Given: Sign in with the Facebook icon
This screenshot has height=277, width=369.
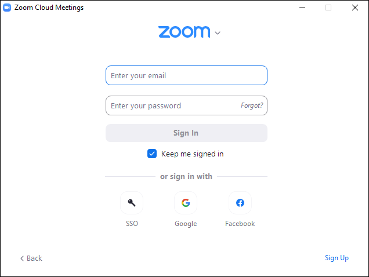Looking at the screenshot, I should [x=240, y=203].
